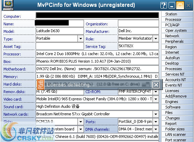This screenshot has height=142, width=194.
Task: Click the MvPCinfo application icon
Action: 8,5
